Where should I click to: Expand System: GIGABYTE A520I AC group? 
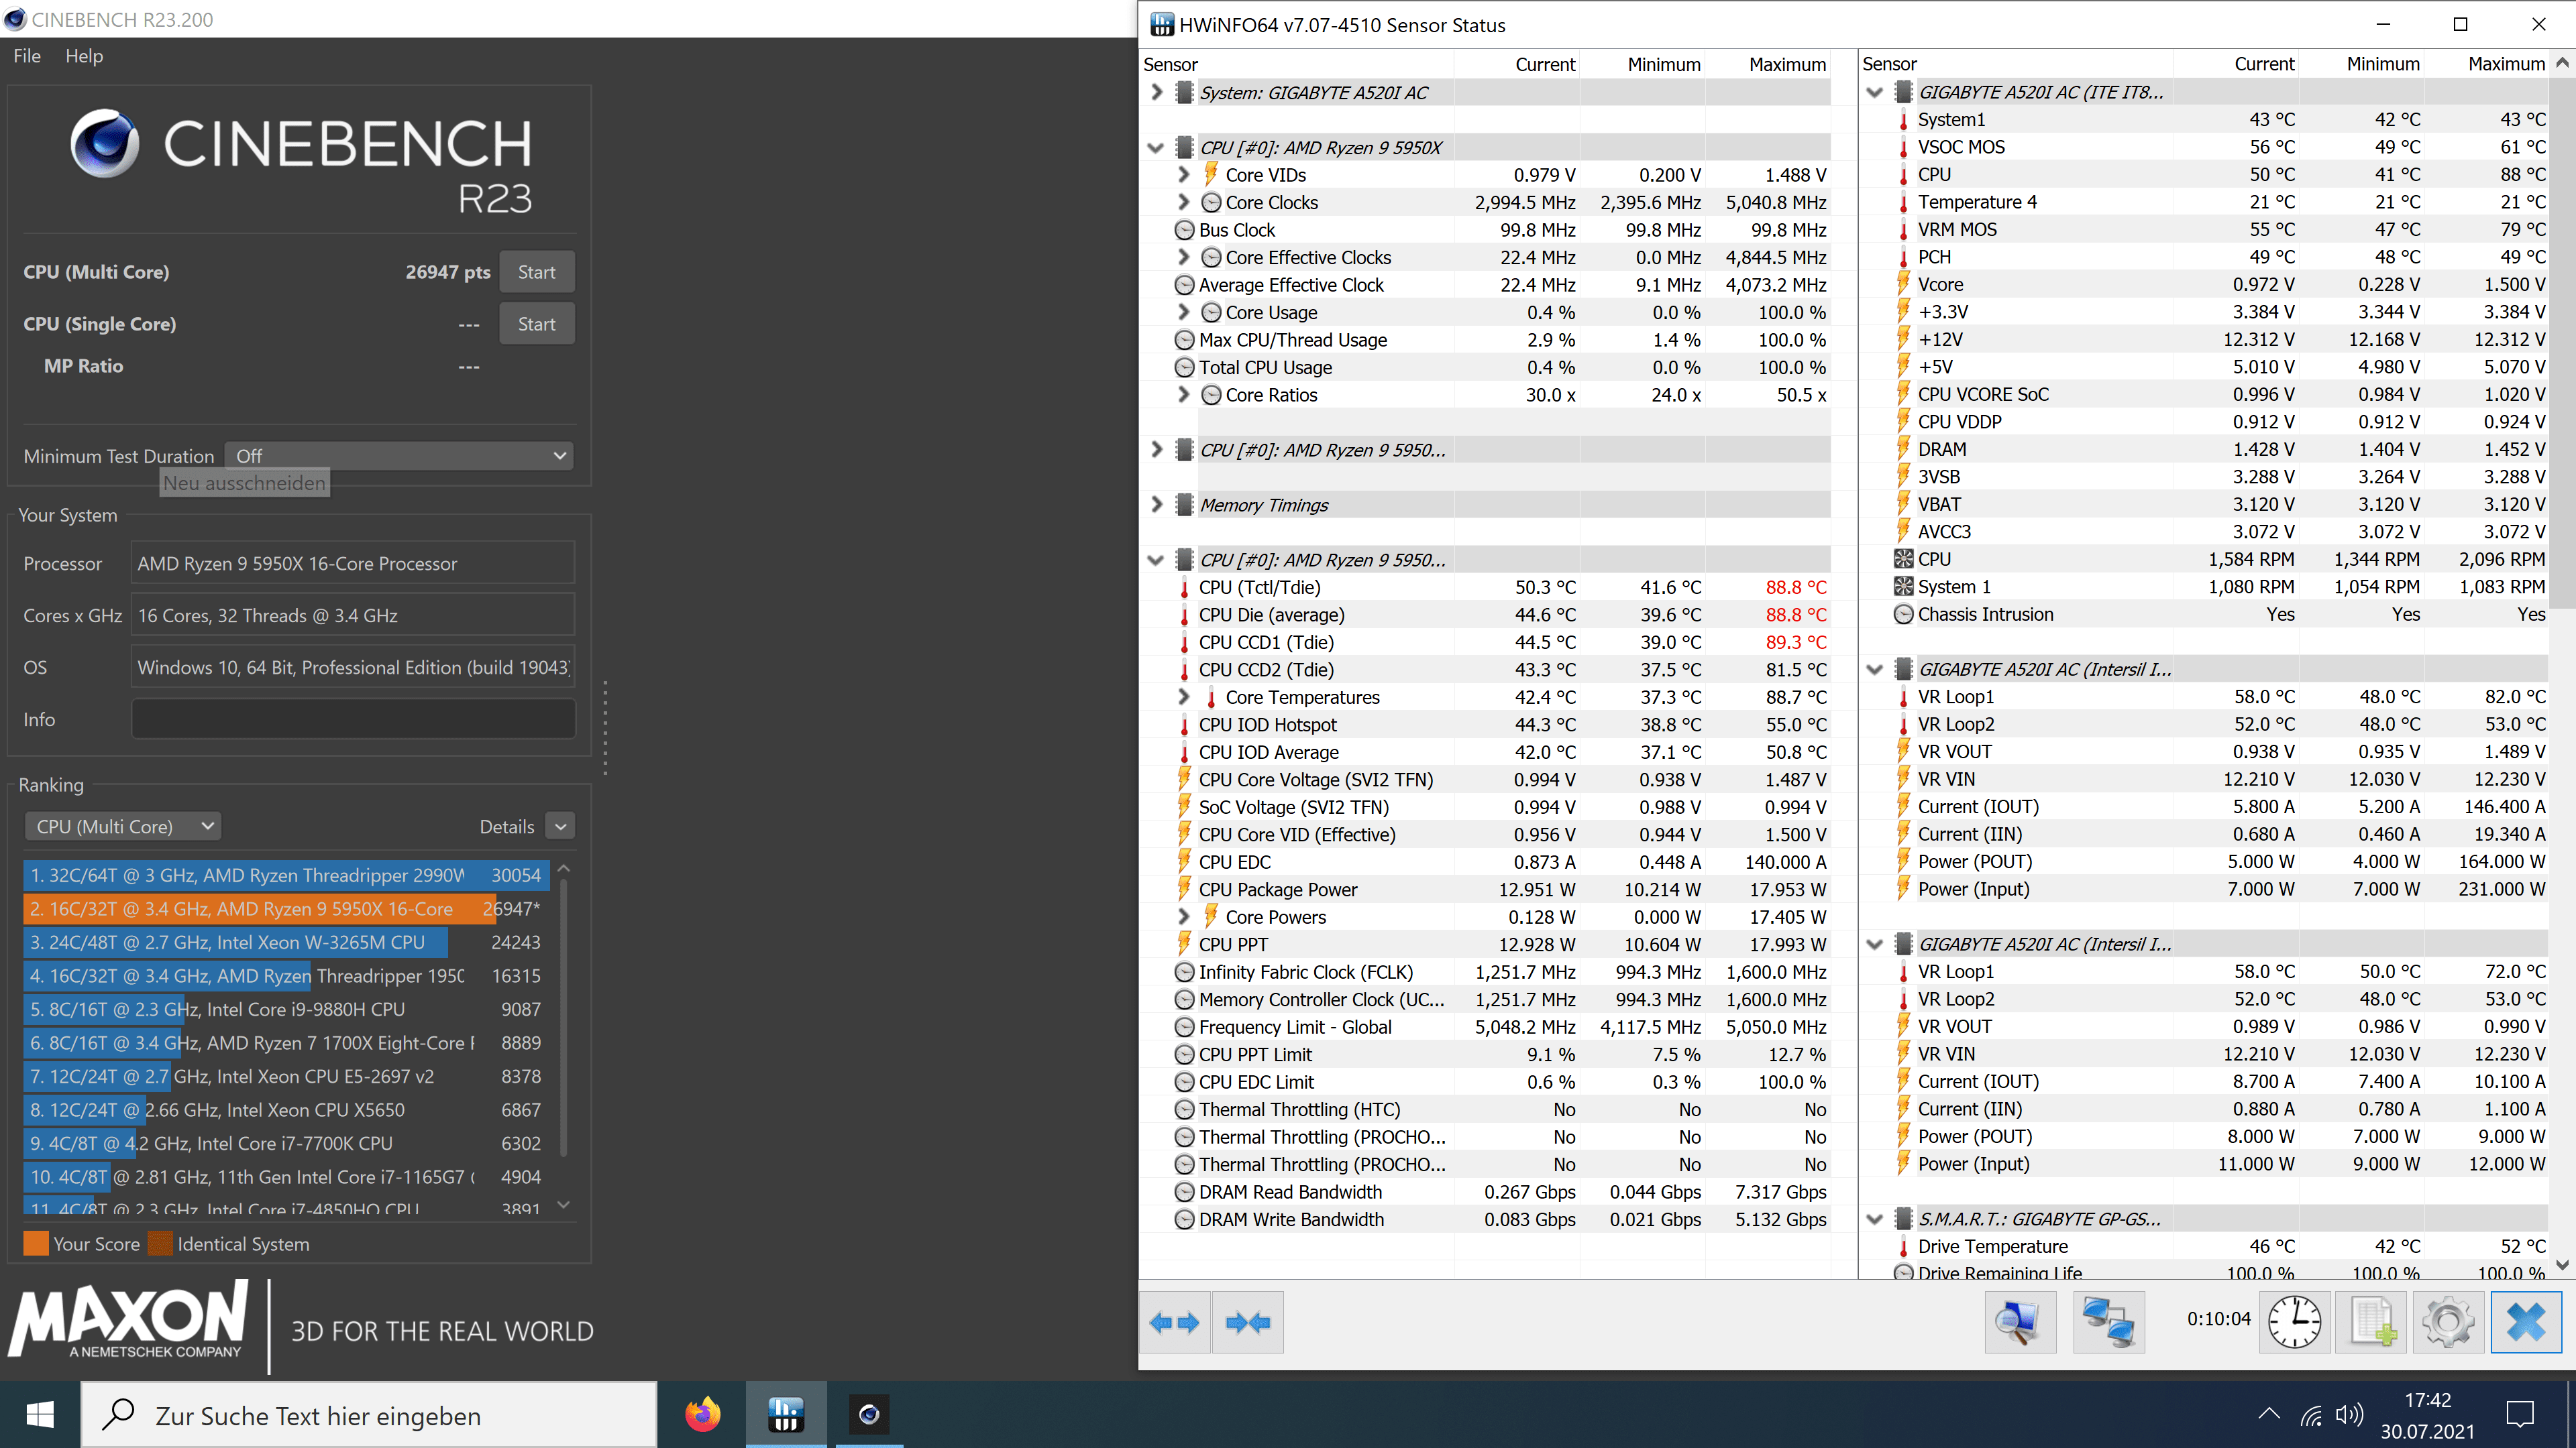click(1156, 92)
